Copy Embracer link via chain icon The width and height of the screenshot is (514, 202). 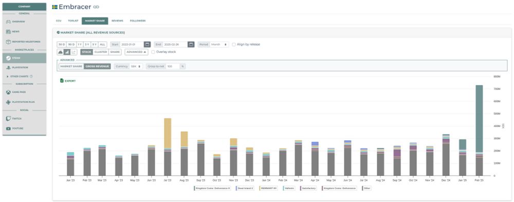pyautogui.click(x=96, y=7)
